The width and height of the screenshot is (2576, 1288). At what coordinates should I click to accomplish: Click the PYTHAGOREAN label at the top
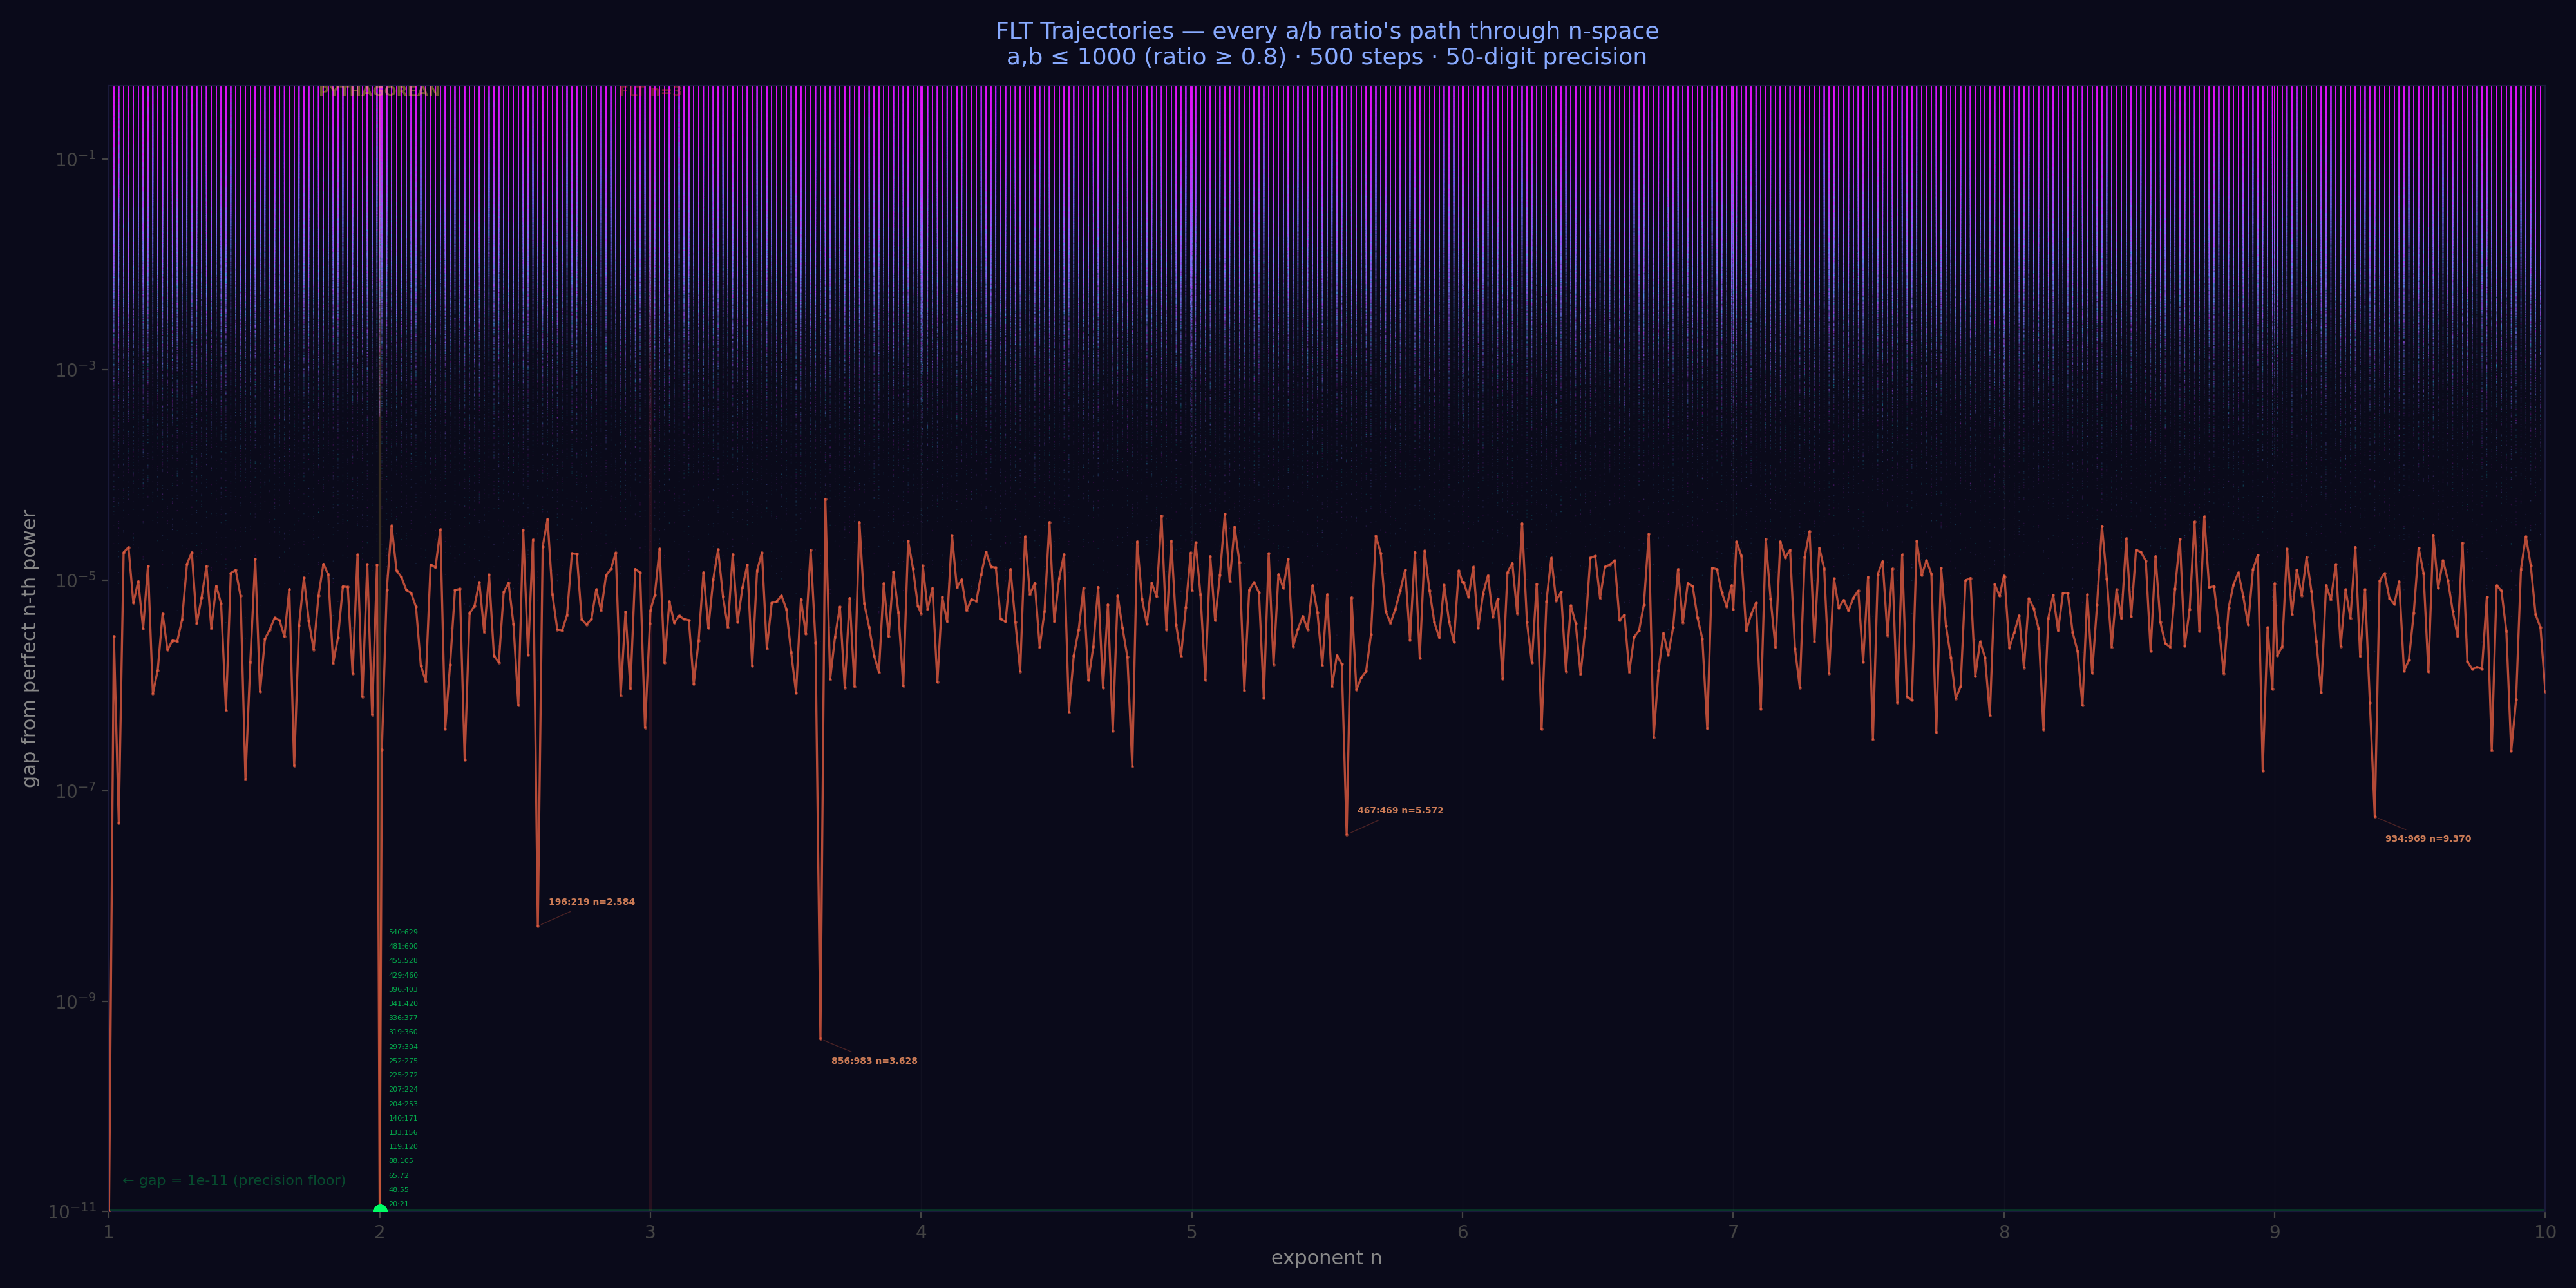[379, 92]
